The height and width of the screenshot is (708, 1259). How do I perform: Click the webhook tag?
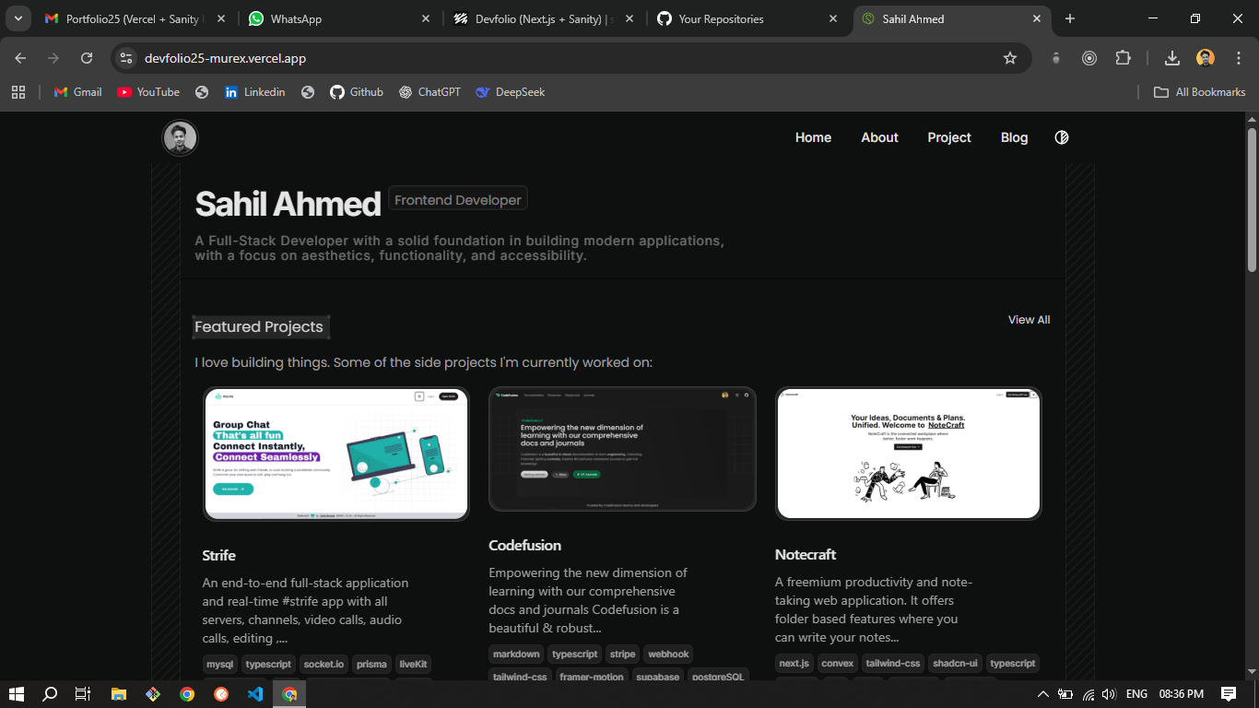pos(668,654)
